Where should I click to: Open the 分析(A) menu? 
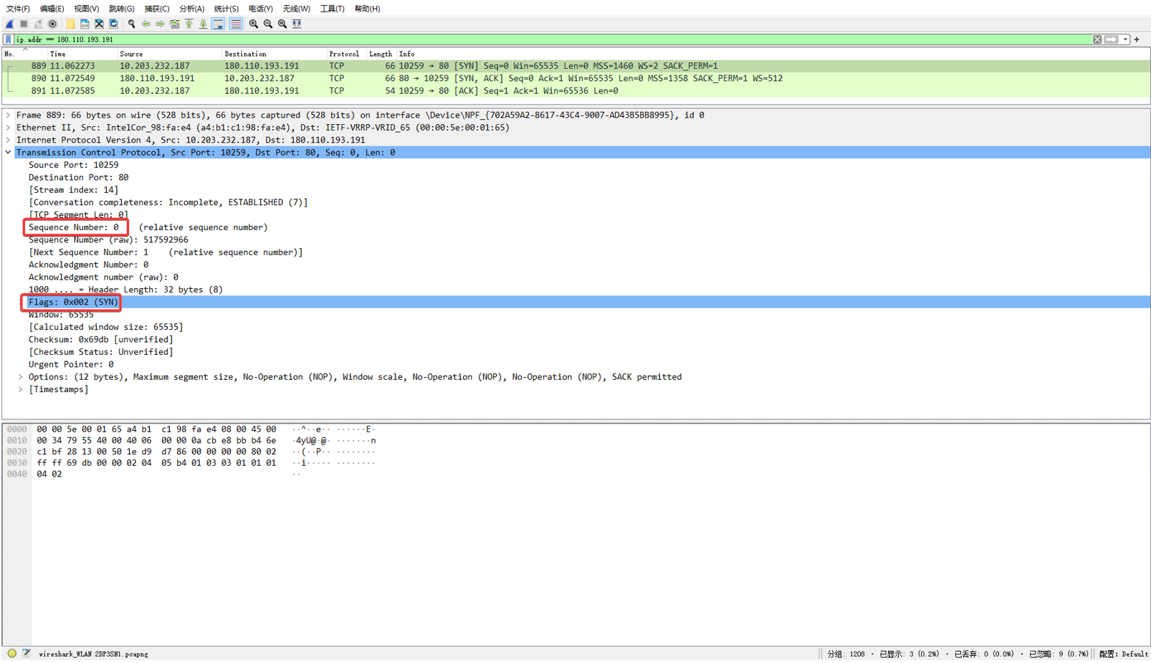click(x=191, y=9)
